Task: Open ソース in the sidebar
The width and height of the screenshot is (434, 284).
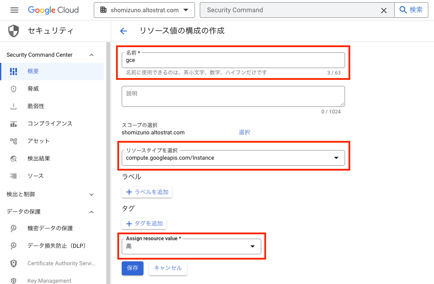Action: [52, 176]
